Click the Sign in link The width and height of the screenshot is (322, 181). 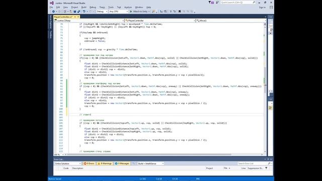click(262, 8)
